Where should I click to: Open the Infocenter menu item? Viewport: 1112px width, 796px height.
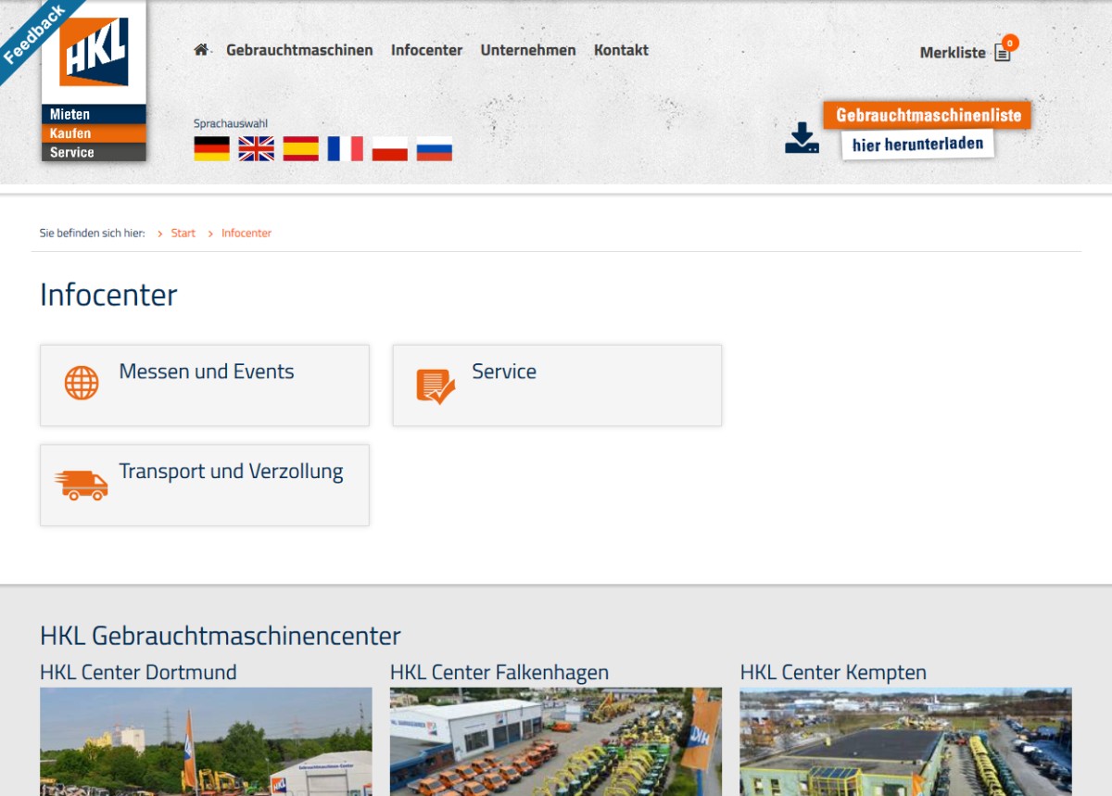[x=426, y=50]
